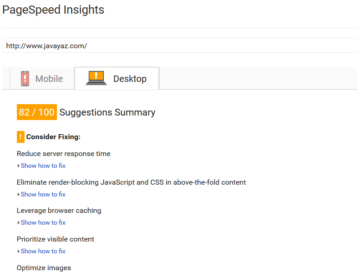Switch to the Mobile tab

49,79
